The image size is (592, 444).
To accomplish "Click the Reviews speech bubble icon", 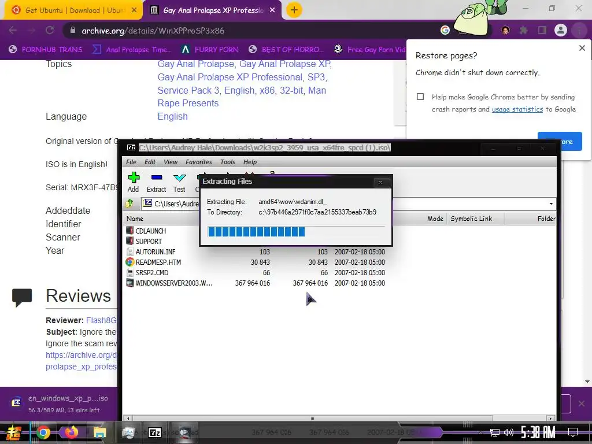I will pos(22,298).
